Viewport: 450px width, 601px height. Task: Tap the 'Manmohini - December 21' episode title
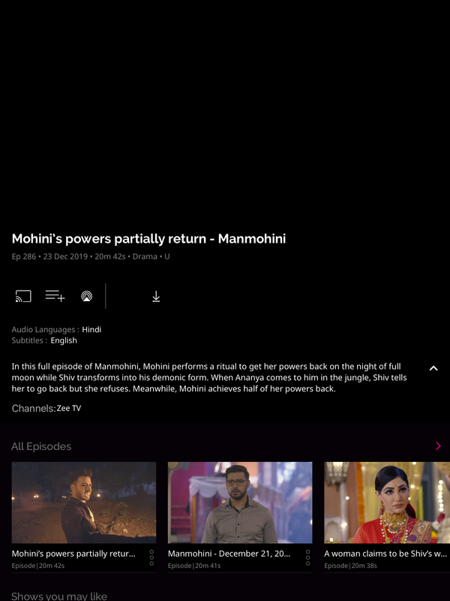pyautogui.click(x=229, y=554)
